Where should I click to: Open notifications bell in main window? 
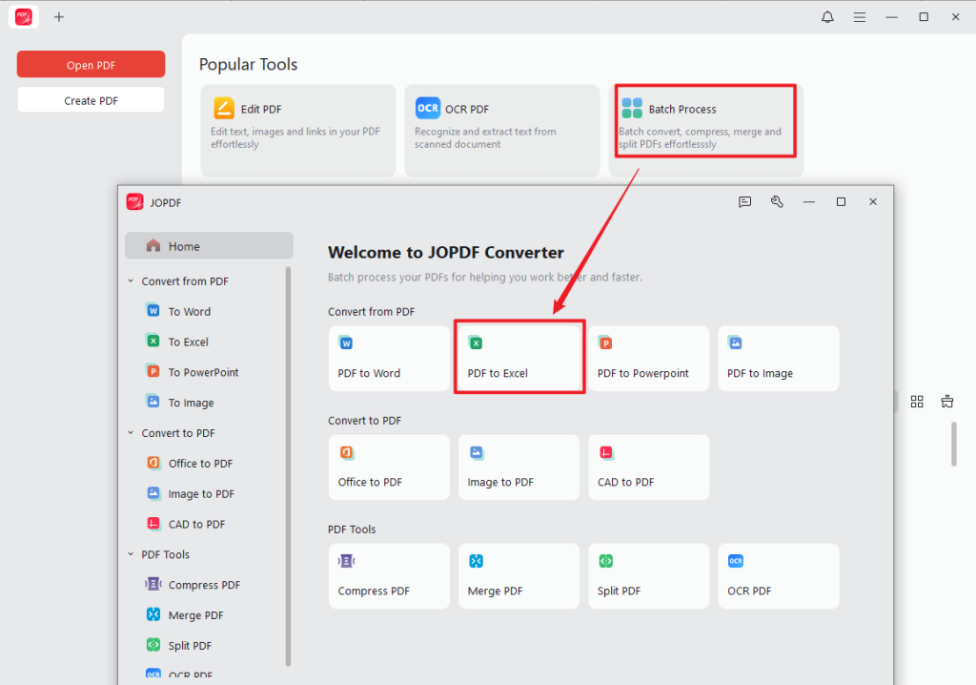827,17
